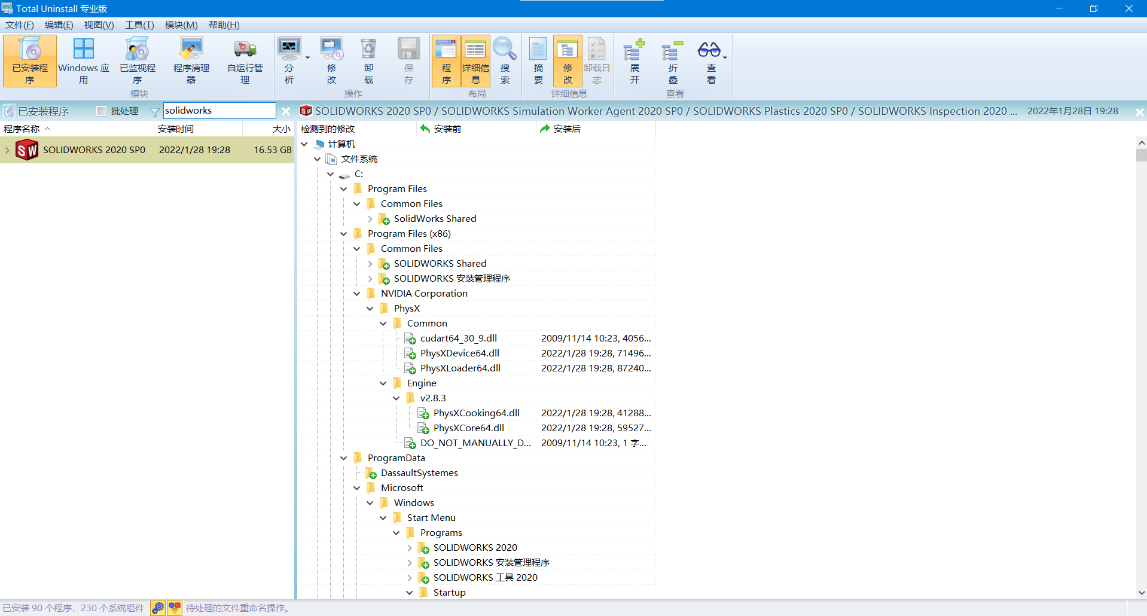Expand the SOLIDWORKS 安装管理程序 folder under Common Files
The width and height of the screenshot is (1147, 616).
point(370,279)
